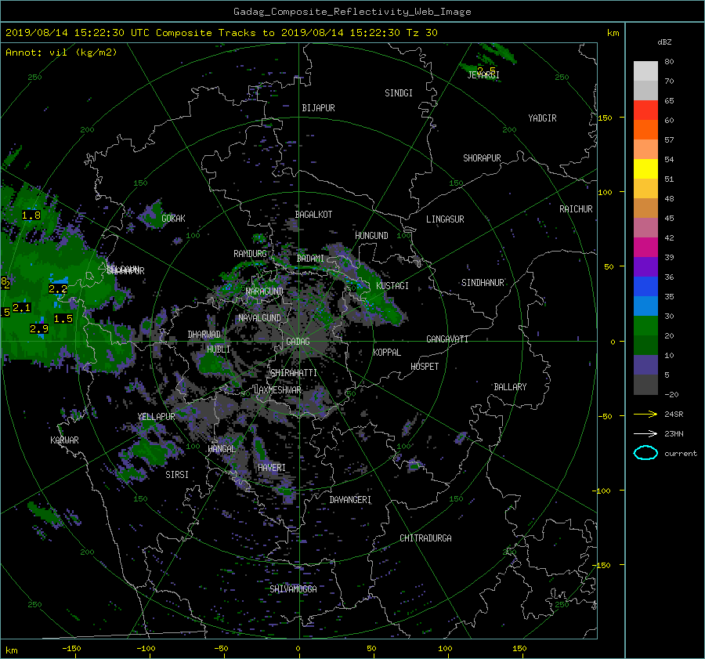Click the GANGAVATI city label
705x659 pixels.
(x=447, y=339)
